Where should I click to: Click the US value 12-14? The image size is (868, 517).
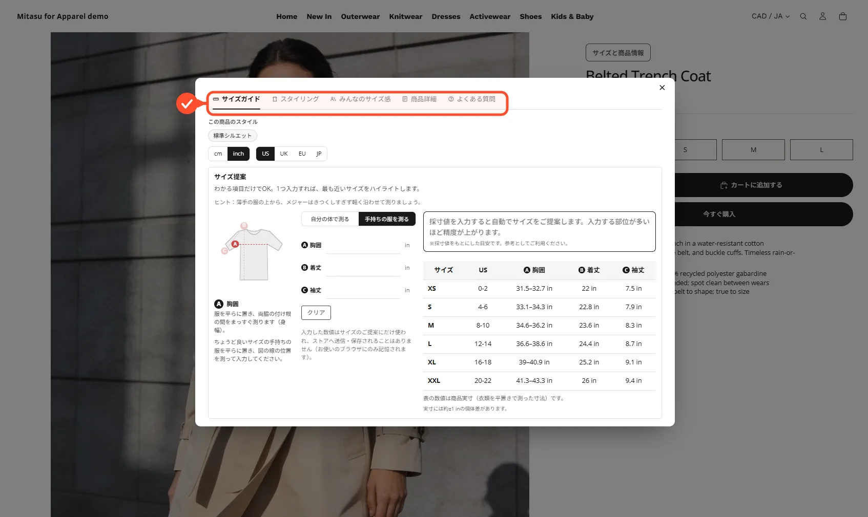click(x=483, y=344)
